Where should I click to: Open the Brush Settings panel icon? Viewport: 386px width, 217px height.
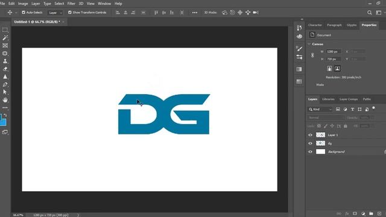pos(299,57)
